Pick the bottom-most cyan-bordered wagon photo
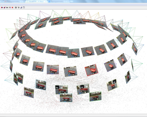Image resolution: width=147 pixels, height=117 pixels. pos(66,97)
